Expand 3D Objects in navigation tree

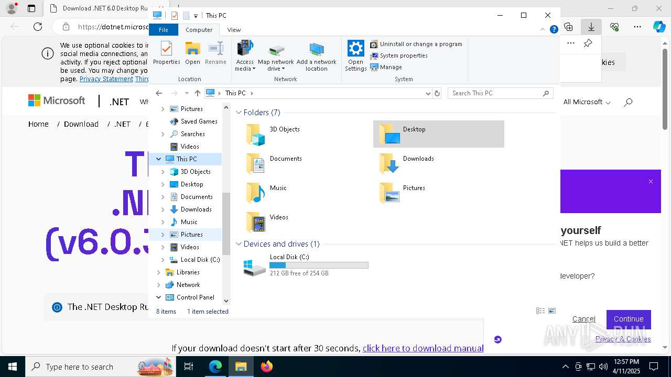point(163,172)
